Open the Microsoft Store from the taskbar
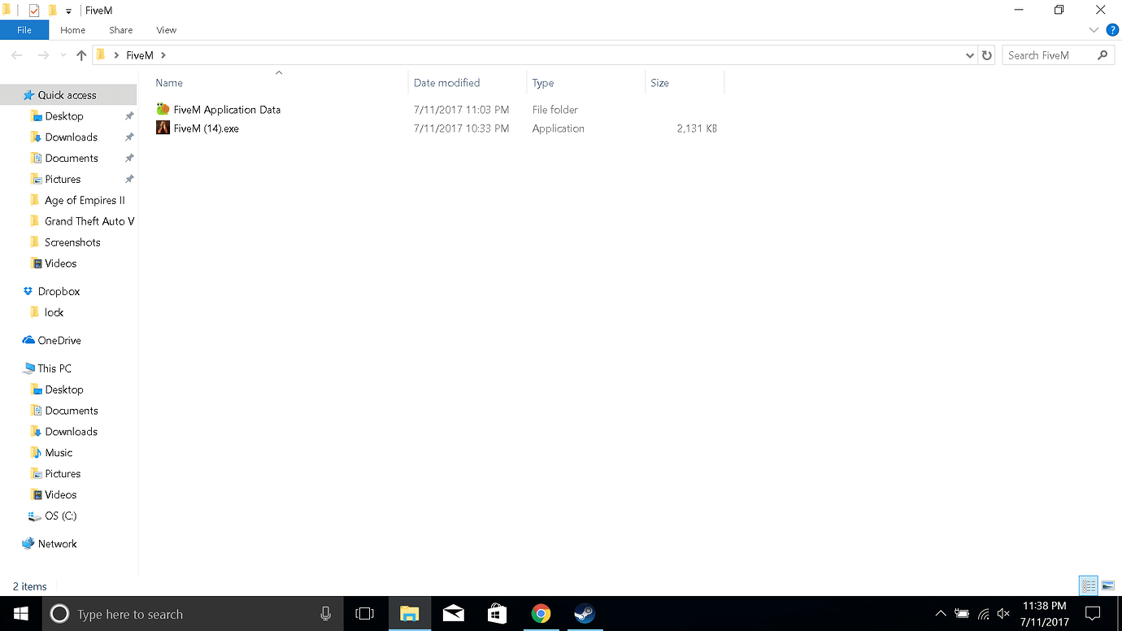Screen dimensions: 1122x631 [497, 614]
